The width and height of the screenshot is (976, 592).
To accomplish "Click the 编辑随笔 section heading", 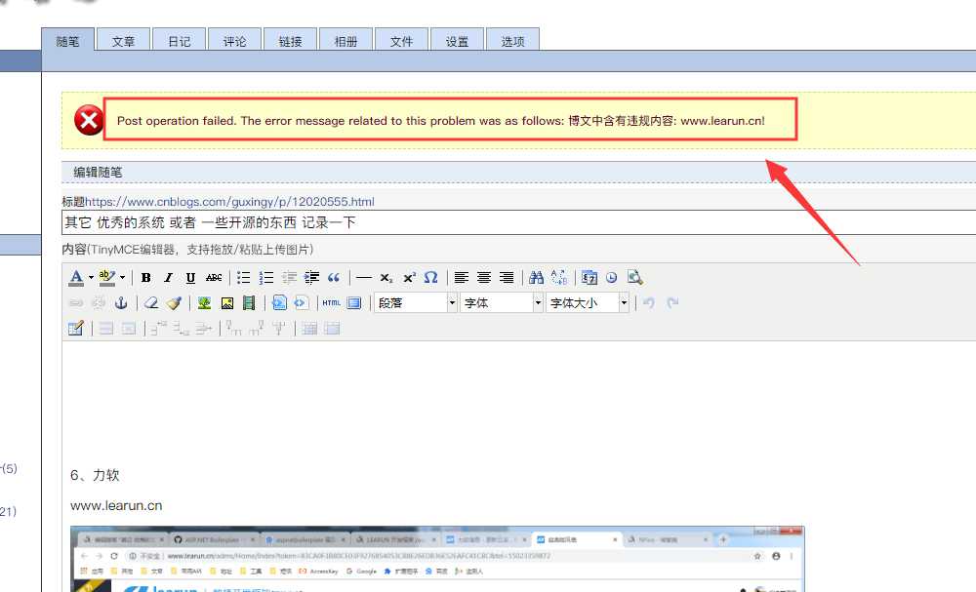I will (x=98, y=173).
